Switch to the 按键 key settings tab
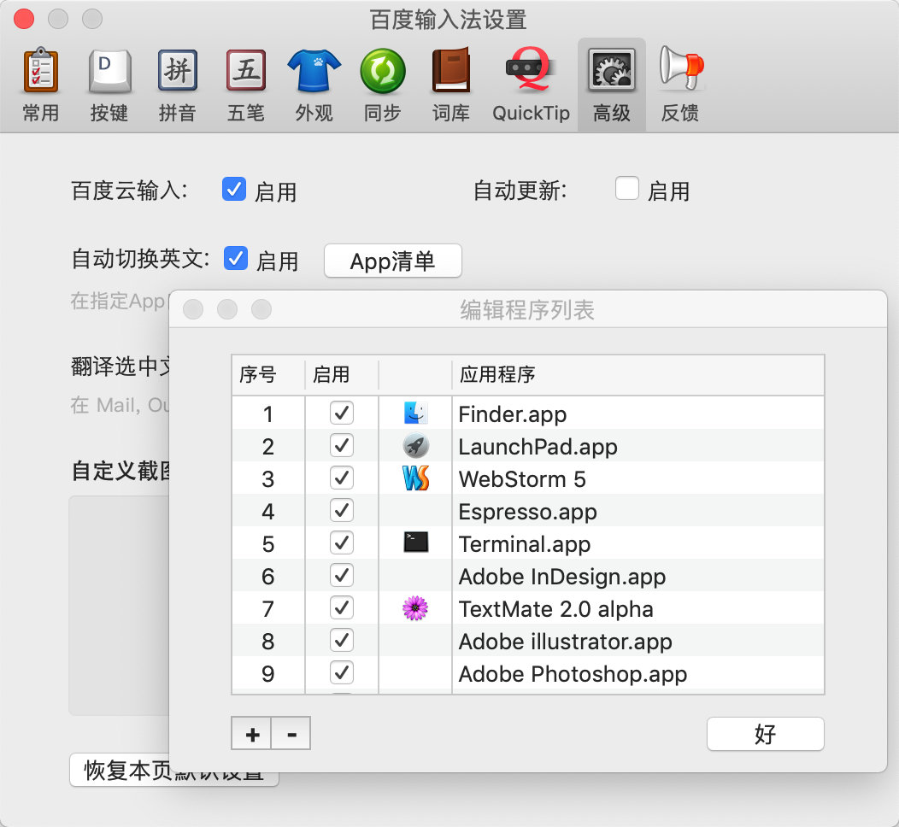Image resolution: width=899 pixels, height=827 pixels. [x=109, y=85]
